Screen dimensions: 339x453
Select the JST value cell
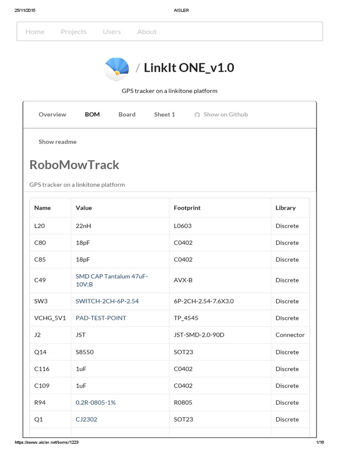pos(120,335)
